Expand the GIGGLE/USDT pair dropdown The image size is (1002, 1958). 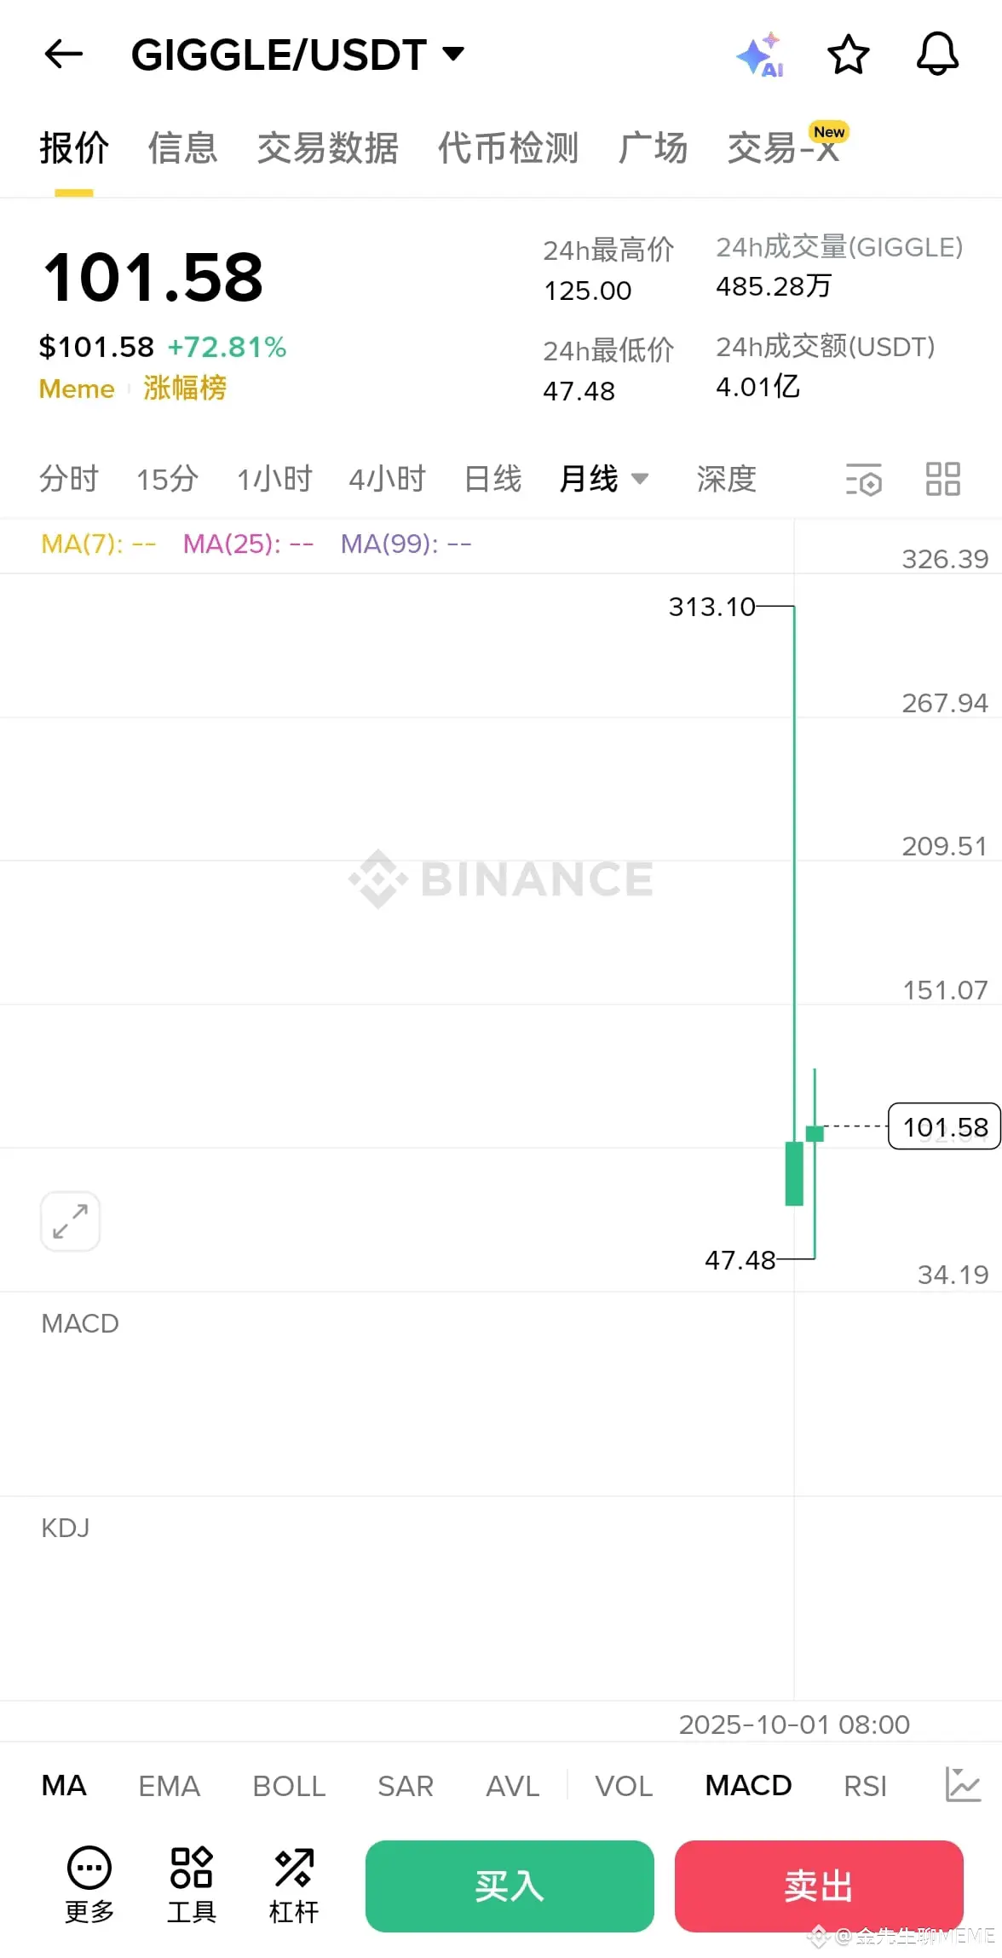pyautogui.click(x=454, y=55)
